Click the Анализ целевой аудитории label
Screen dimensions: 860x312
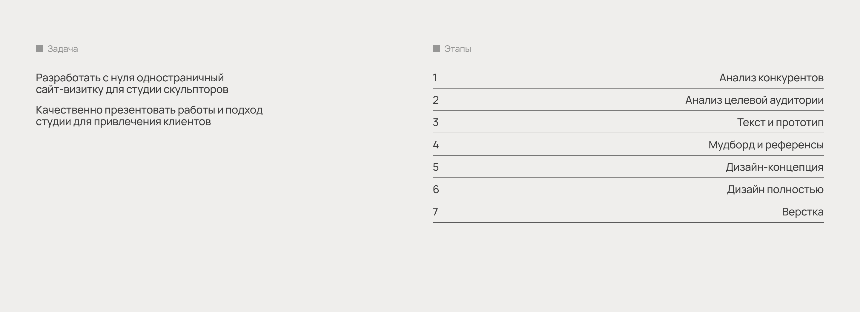point(754,100)
